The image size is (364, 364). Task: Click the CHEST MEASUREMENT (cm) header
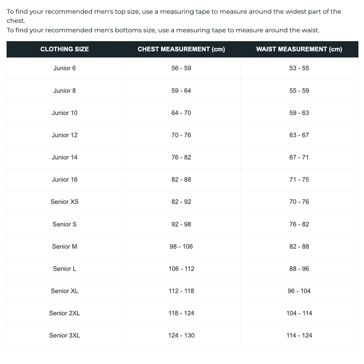pos(181,49)
